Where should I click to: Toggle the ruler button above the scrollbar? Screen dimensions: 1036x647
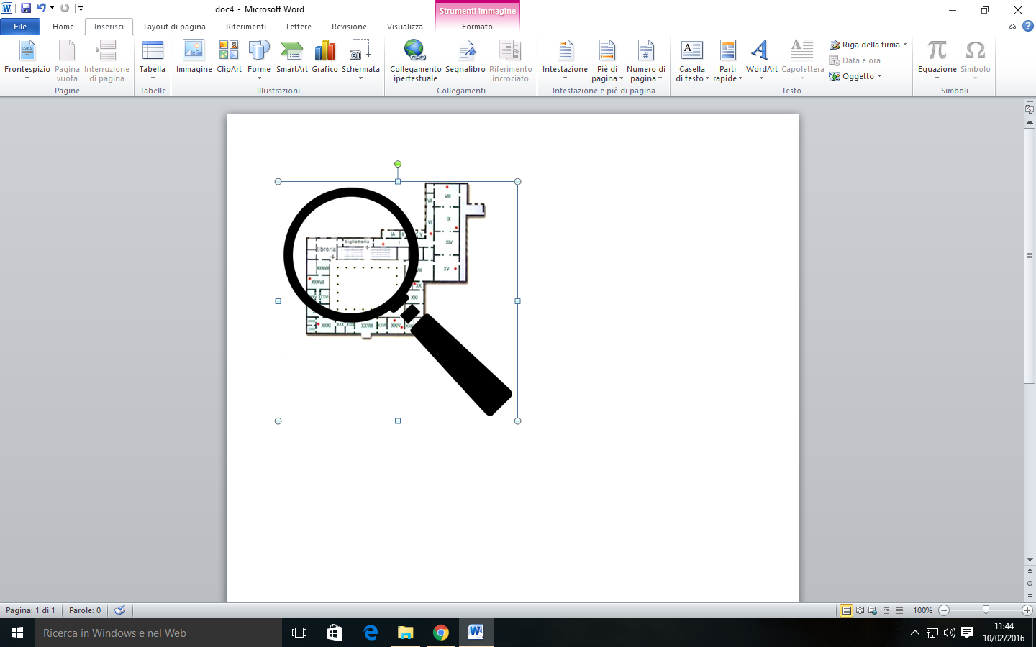point(1030,109)
